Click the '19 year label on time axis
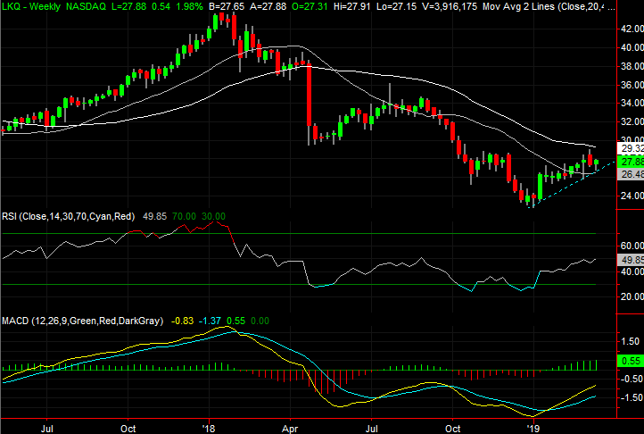The width and height of the screenshot is (644, 434). [533, 429]
